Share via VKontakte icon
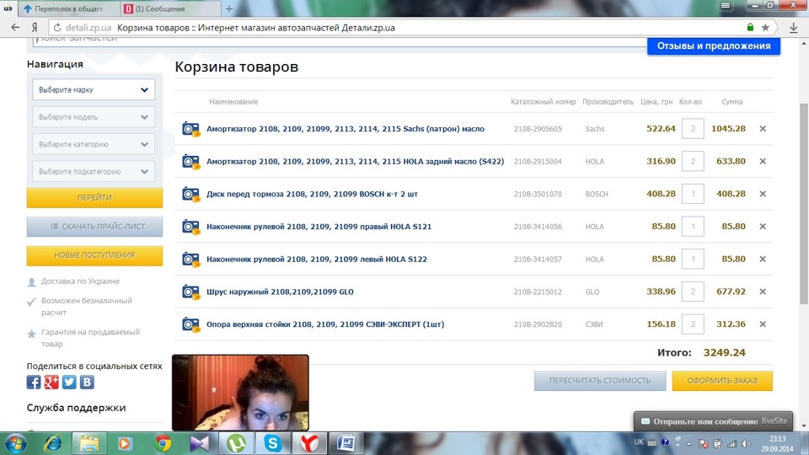 coord(87,383)
